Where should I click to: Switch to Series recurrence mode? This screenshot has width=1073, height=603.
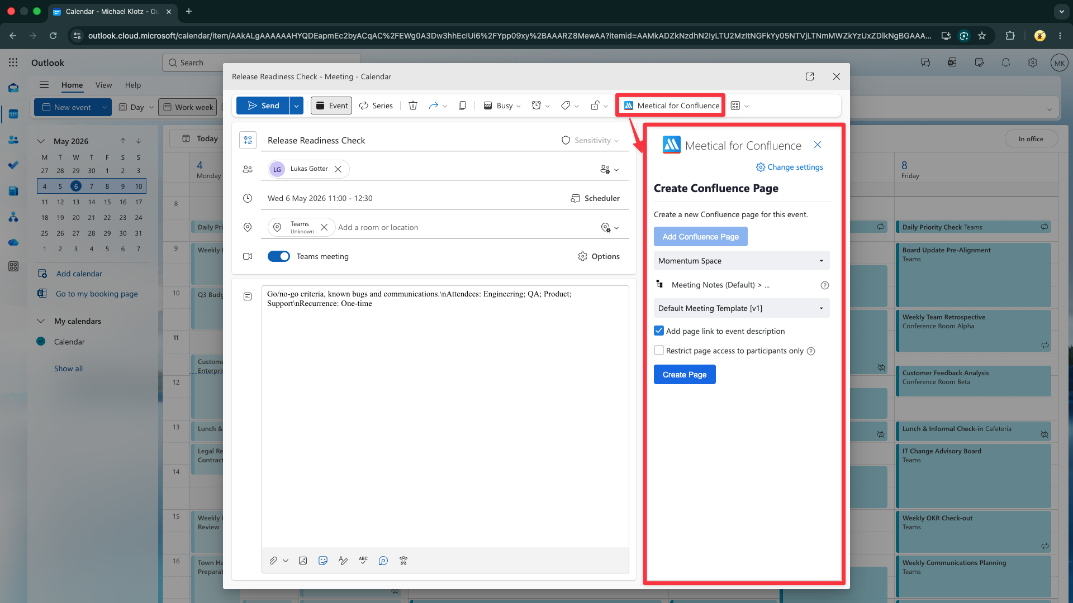(x=376, y=106)
